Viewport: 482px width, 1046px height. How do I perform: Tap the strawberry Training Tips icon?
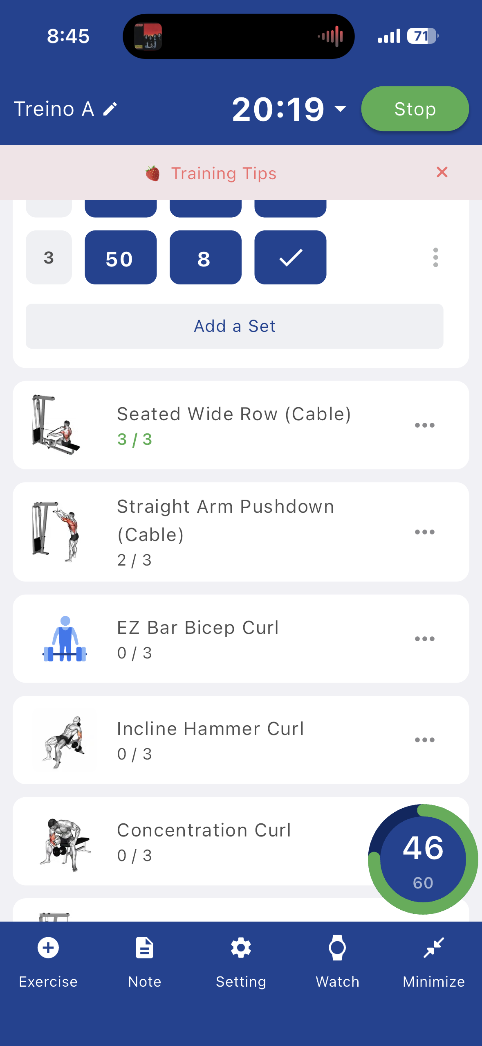pos(152,174)
